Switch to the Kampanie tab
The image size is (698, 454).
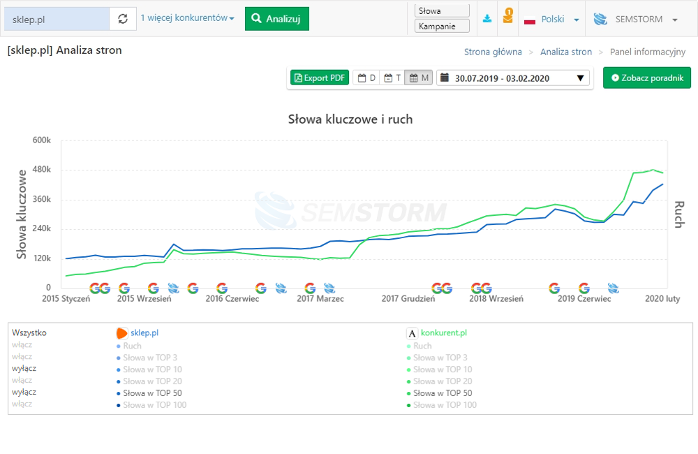[442, 27]
